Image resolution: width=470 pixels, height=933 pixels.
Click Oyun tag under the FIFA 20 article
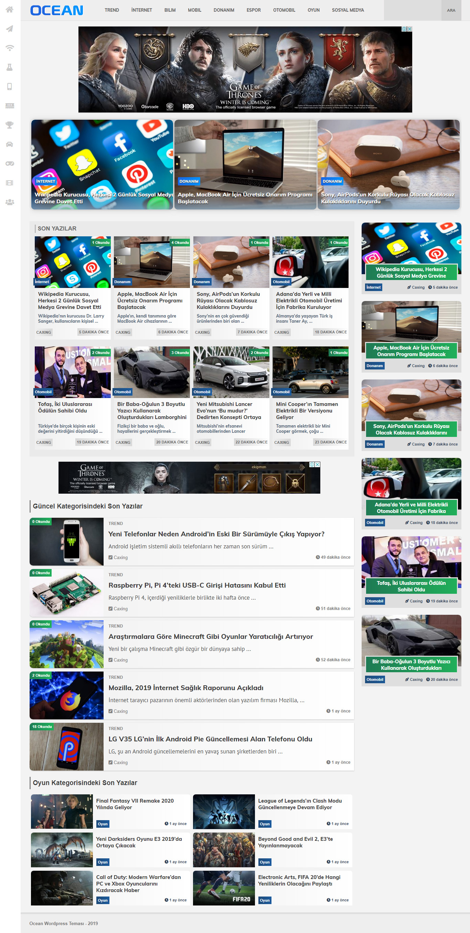pyautogui.click(x=265, y=900)
